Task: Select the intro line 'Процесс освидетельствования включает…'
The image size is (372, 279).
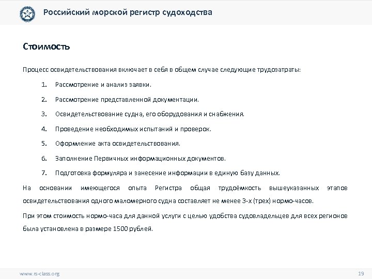Action: (162, 70)
